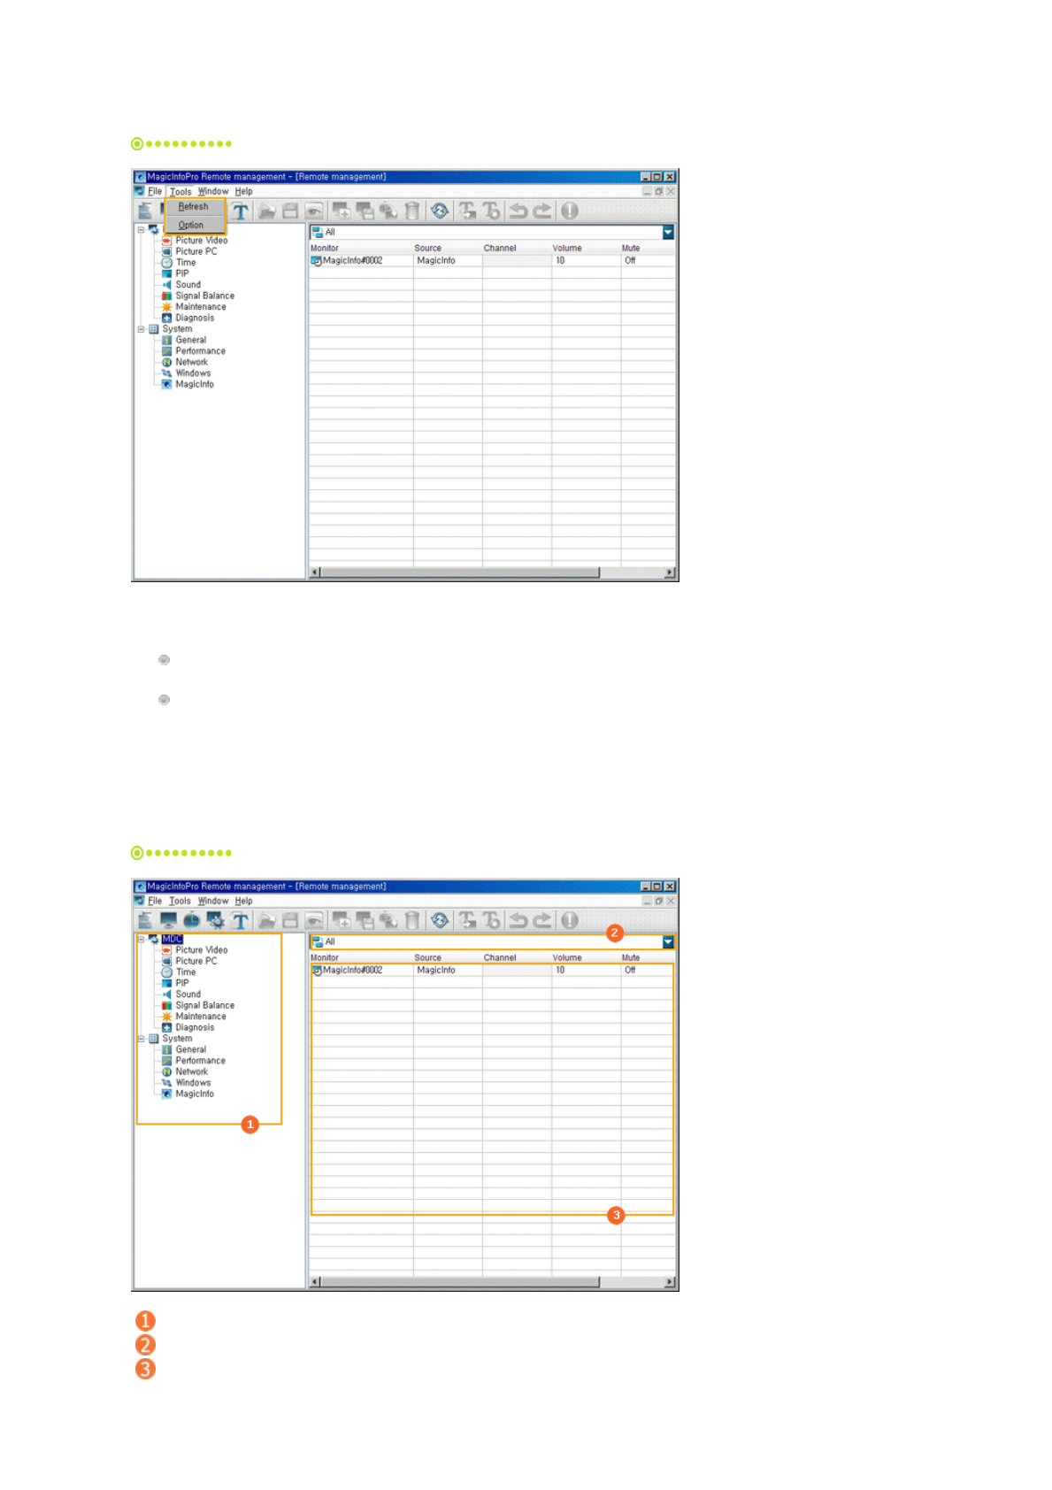Open the File menu in the MDC-selected window
1052x1490 pixels.
pos(155,901)
